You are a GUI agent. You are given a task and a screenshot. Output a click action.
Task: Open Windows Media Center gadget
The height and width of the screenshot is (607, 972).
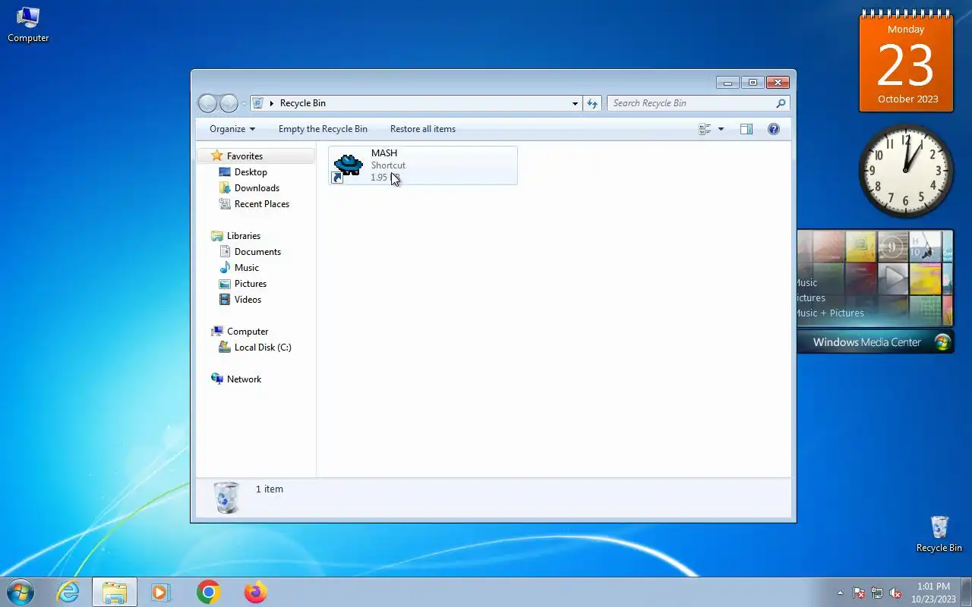tap(875, 291)
